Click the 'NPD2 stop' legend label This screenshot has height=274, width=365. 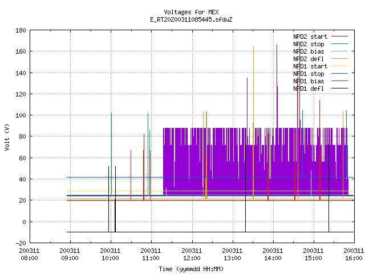pos(309,44)
